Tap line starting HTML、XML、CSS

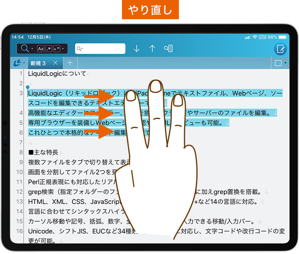[x=143, y=202]
